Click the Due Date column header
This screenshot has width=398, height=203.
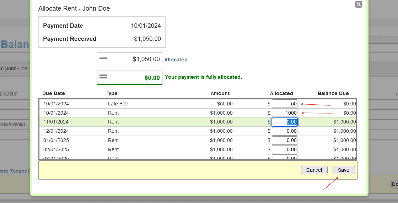(53, 93)
